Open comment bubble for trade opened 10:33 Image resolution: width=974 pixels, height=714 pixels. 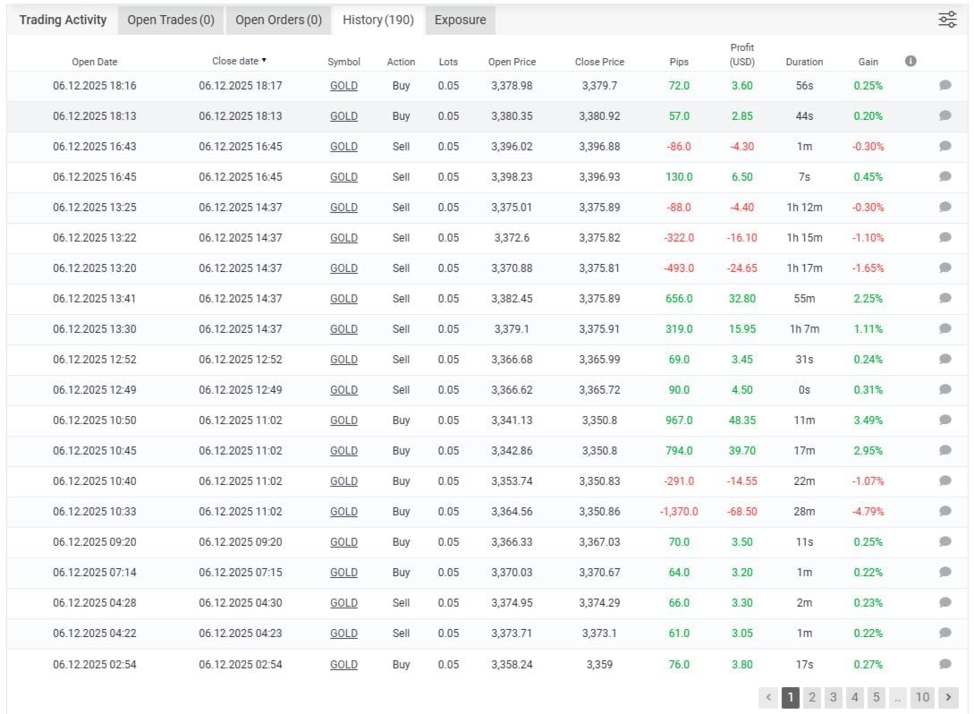(945, 512)
